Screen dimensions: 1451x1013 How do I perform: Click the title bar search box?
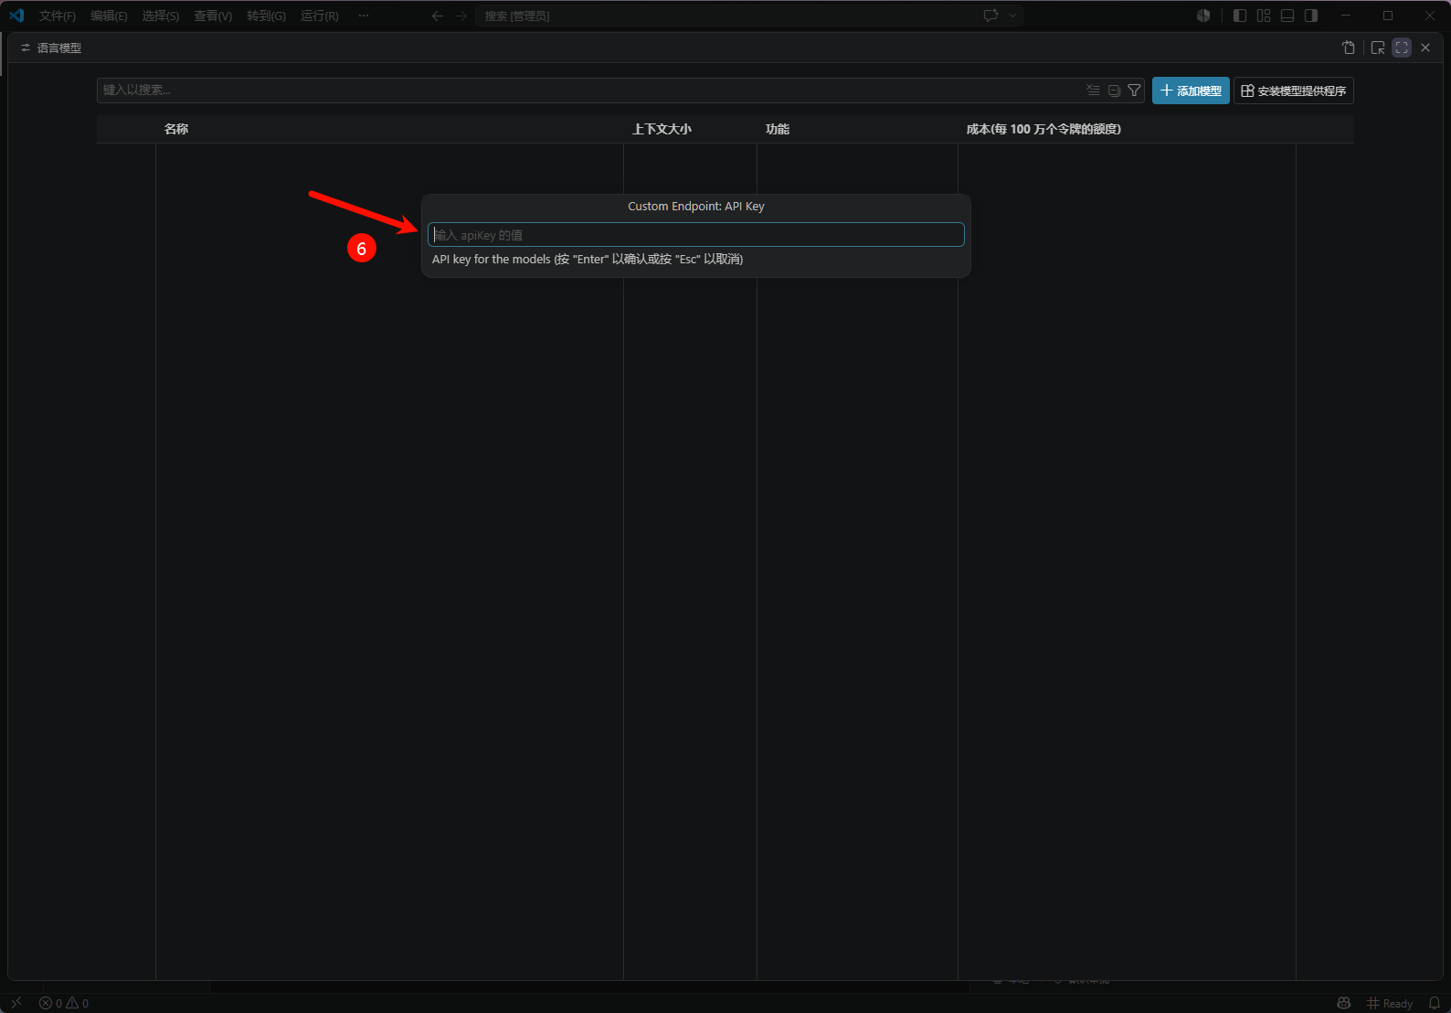[x=725, y=16]
